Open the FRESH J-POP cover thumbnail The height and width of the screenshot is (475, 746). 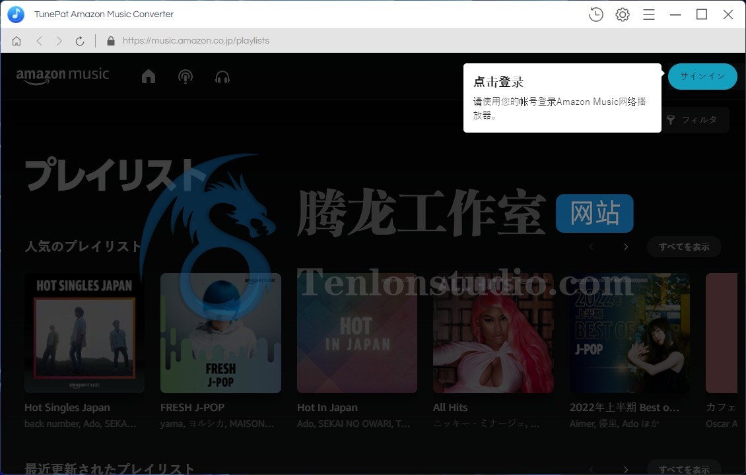pyautogui.click(x=220, y=333)
